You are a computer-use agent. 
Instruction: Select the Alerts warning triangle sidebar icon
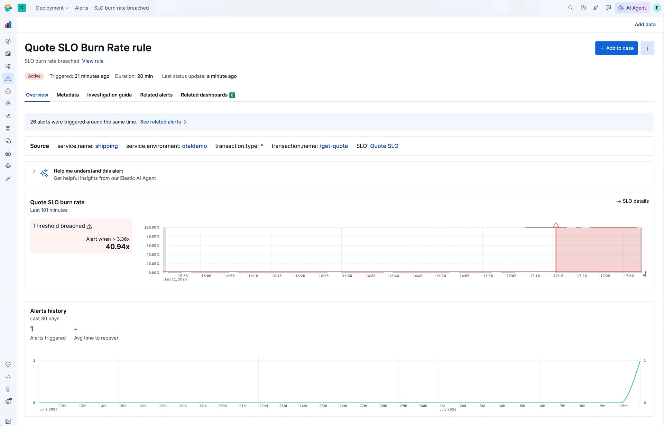[x=8, y=79]
